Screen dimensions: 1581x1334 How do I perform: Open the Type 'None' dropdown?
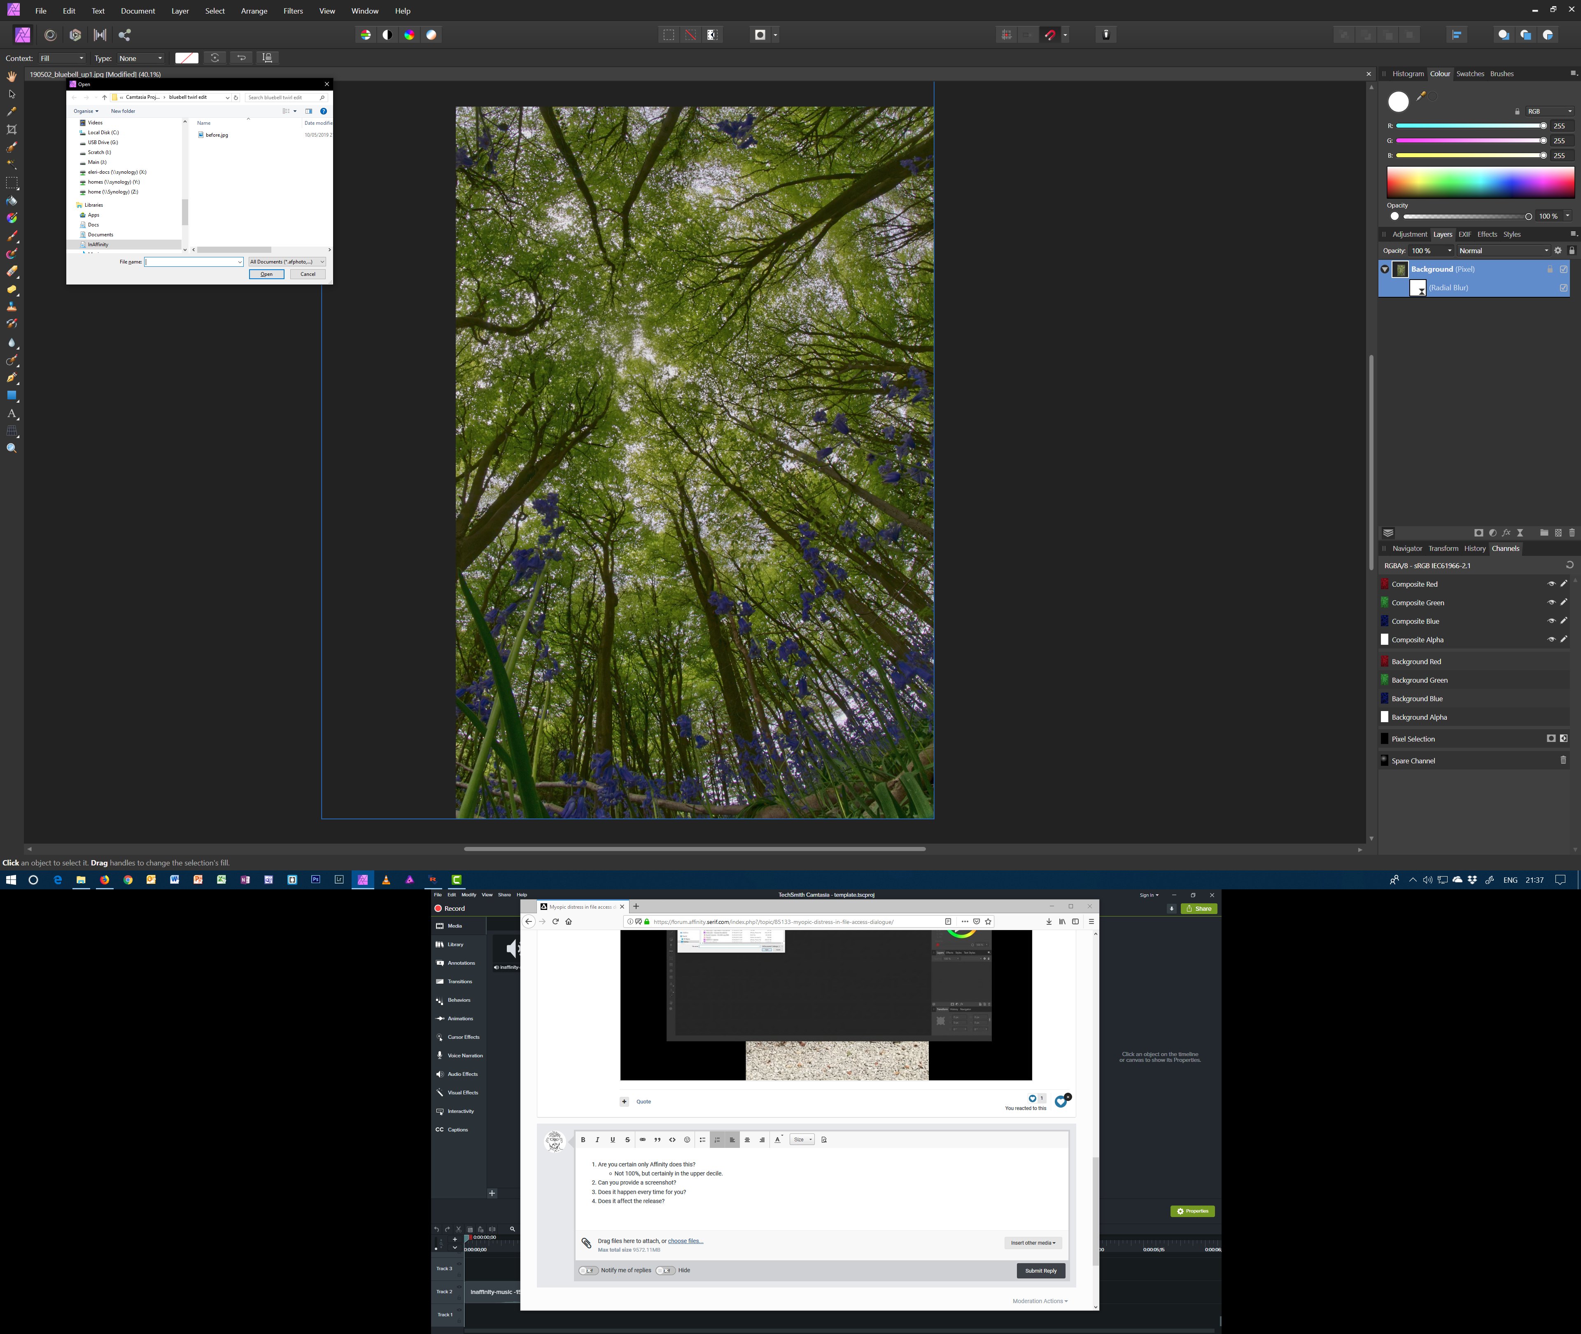click(x=141, y=58)
